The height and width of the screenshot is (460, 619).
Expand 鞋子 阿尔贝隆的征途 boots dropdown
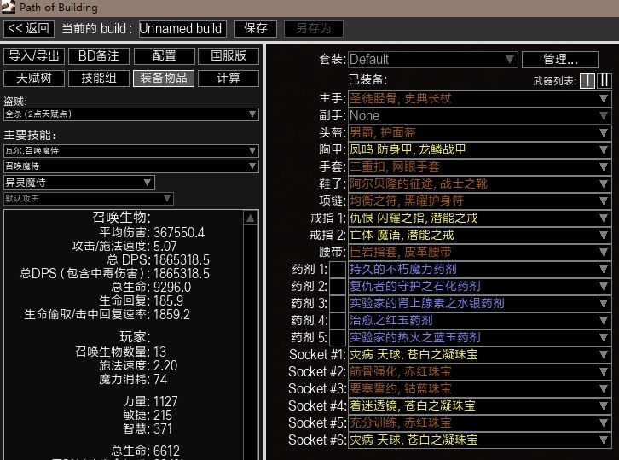click(480, 183)
